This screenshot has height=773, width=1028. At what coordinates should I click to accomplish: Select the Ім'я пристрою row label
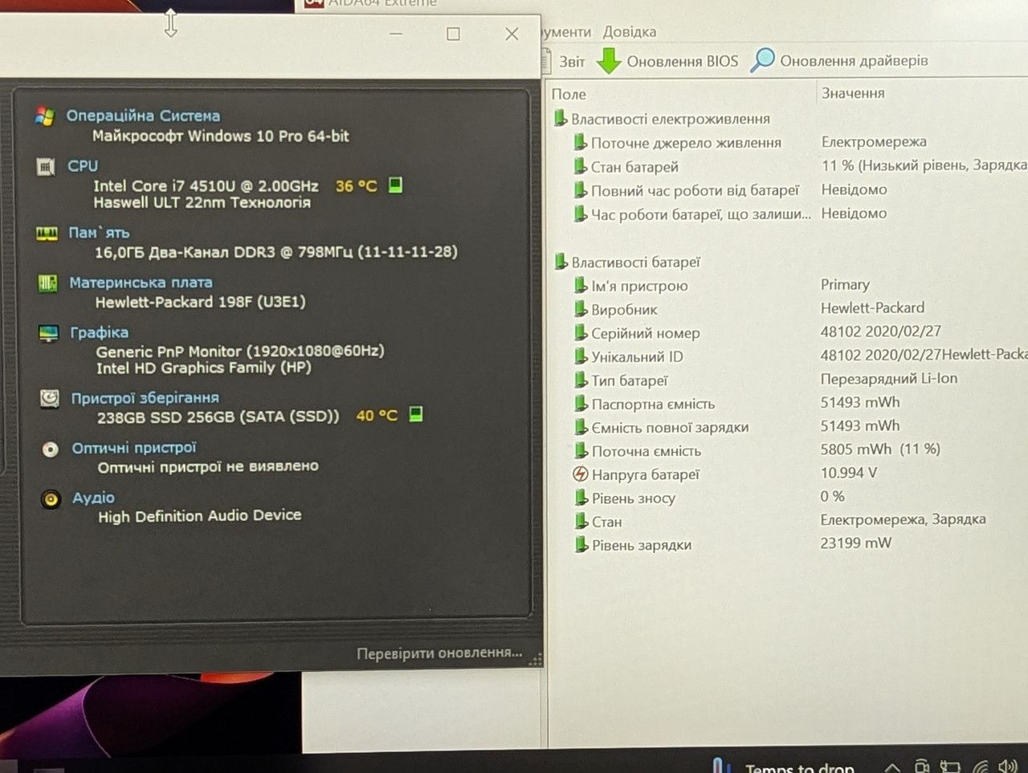(639, 287)
